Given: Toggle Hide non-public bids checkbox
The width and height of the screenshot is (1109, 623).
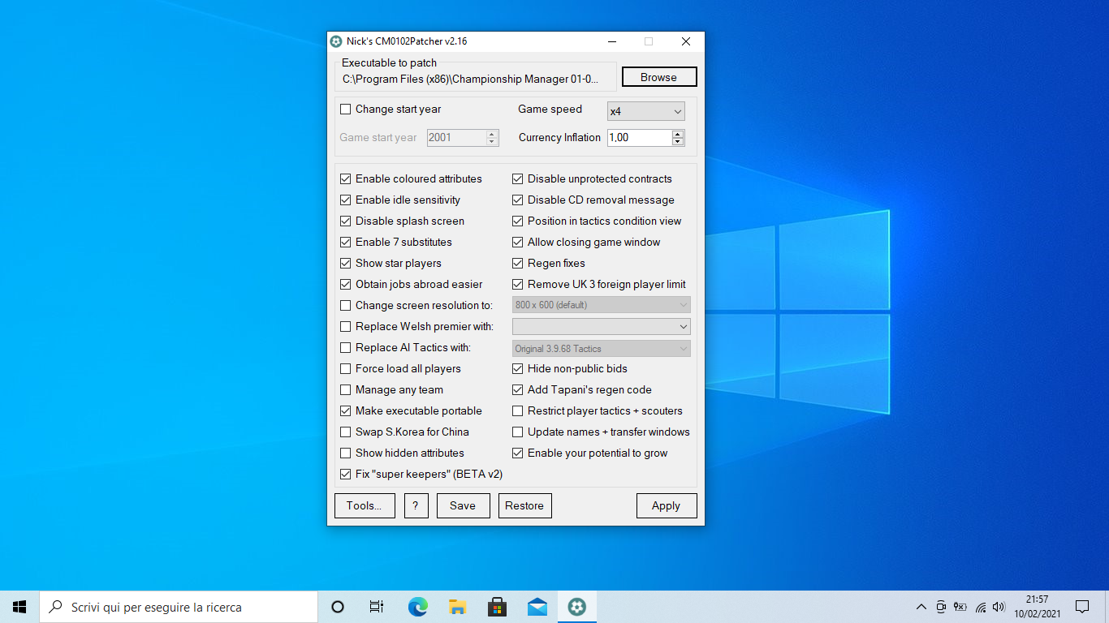Looking at the screenshot, I should [518, 369].
